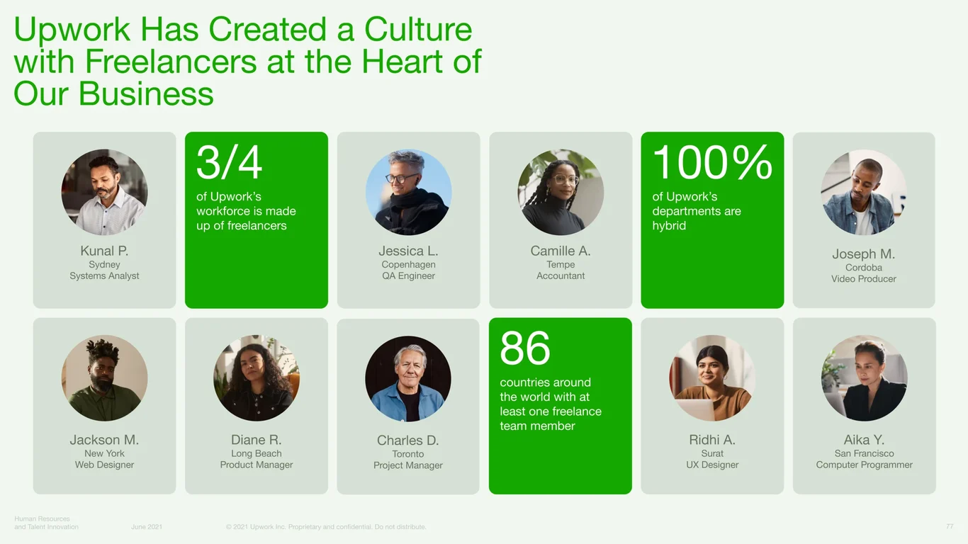Click Camille A.'s profile photo
968x544 pixels.
tap(561, 192)
